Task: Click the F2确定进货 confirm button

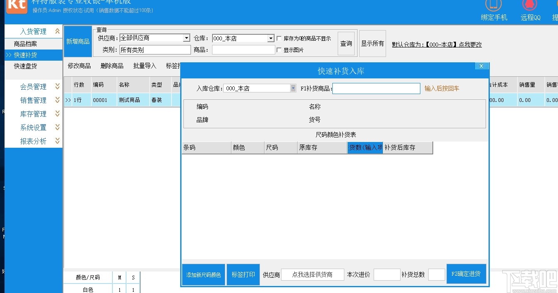Action: (466, 274)
